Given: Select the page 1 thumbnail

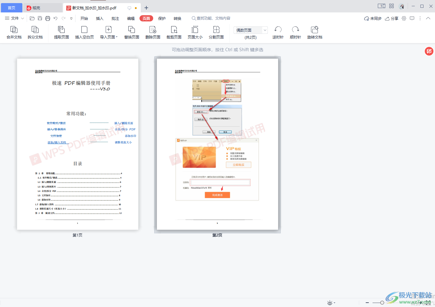Looking at the screenshot, I should 78,144.
